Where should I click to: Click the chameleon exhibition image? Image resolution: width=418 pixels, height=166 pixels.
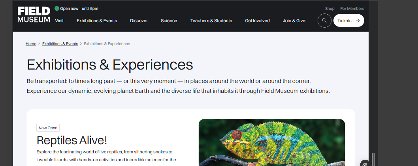[x=271, y=142]
